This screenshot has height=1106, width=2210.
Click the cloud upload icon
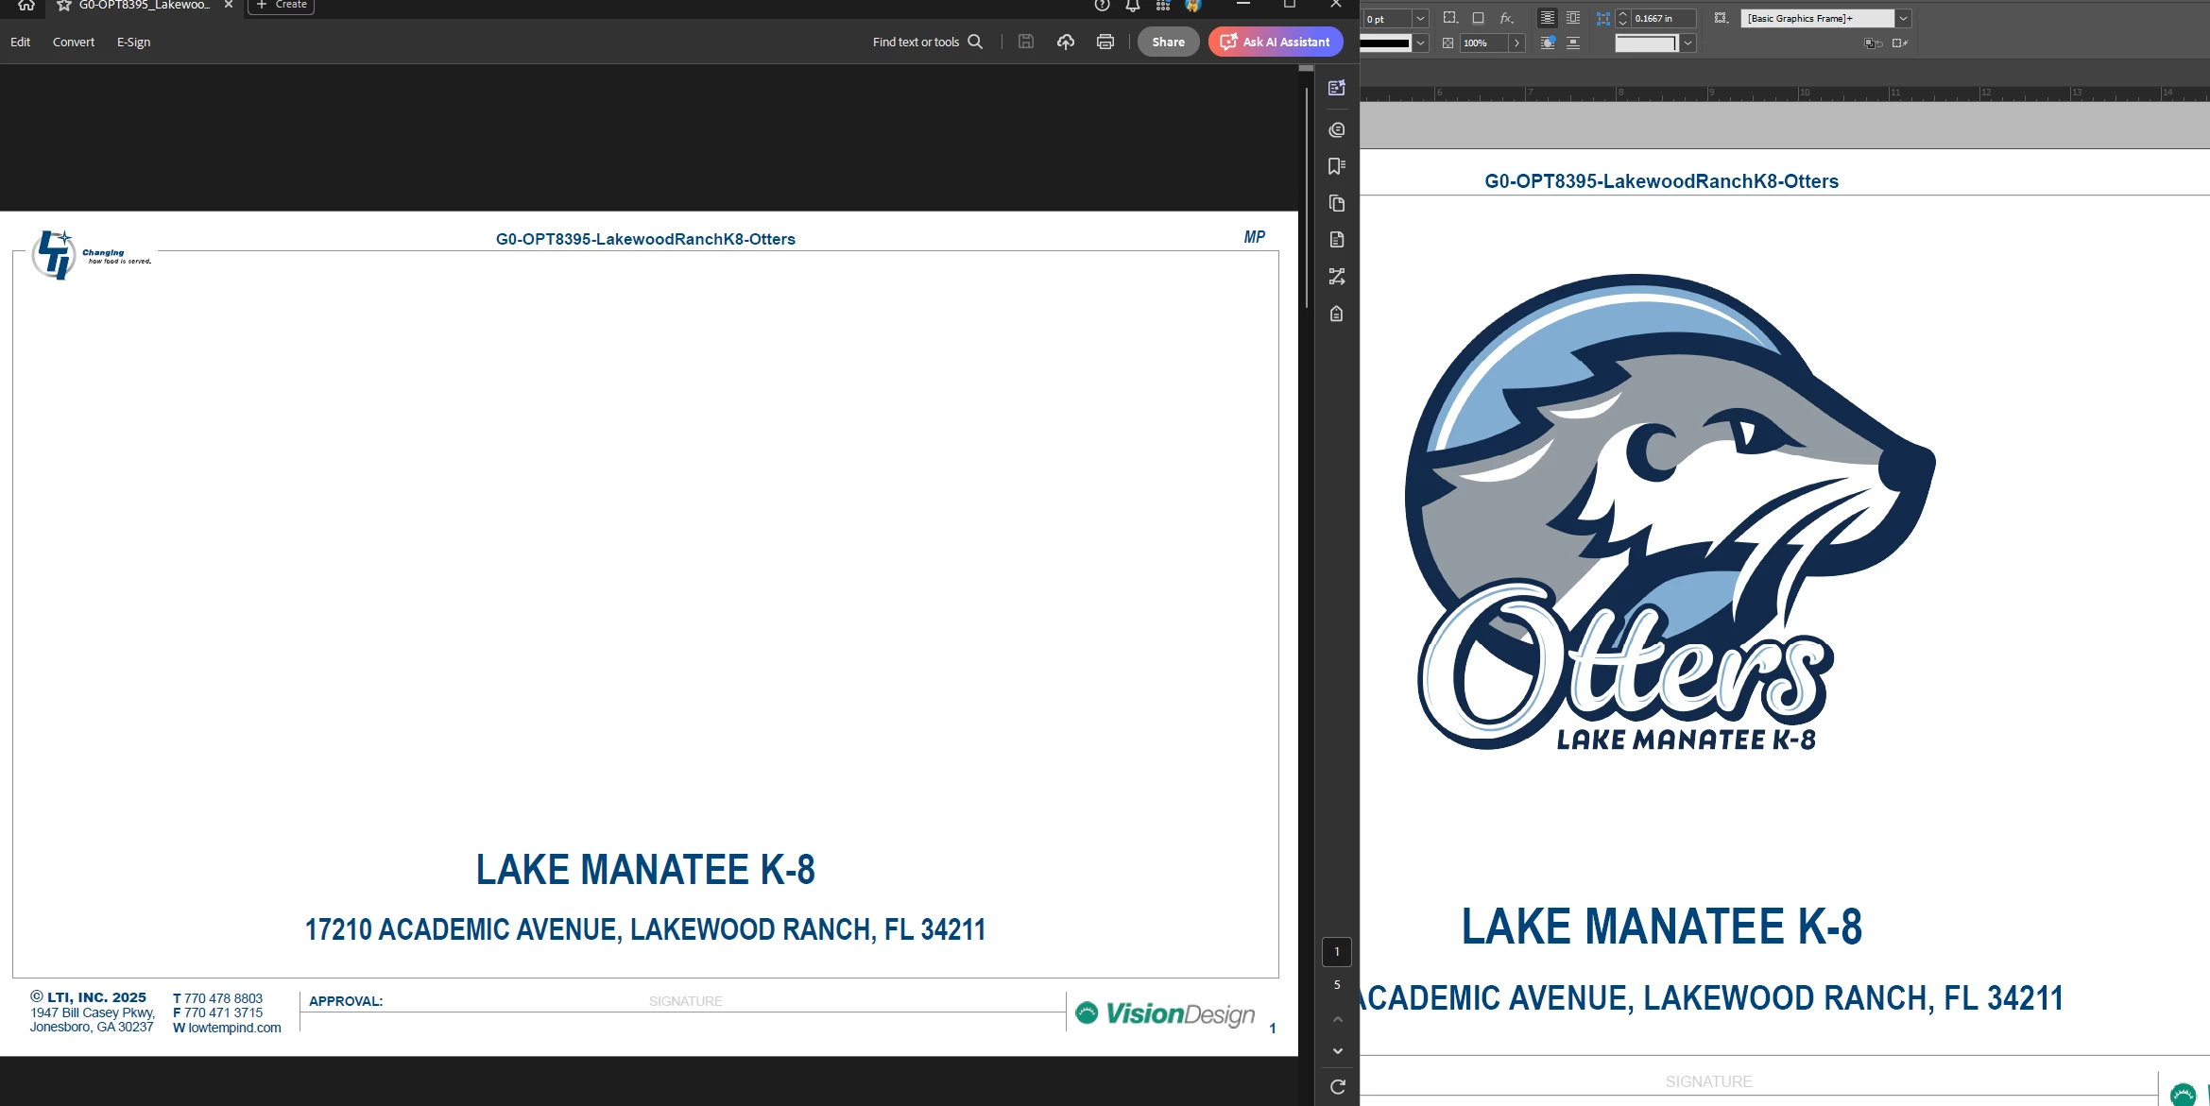[1065, 42]
